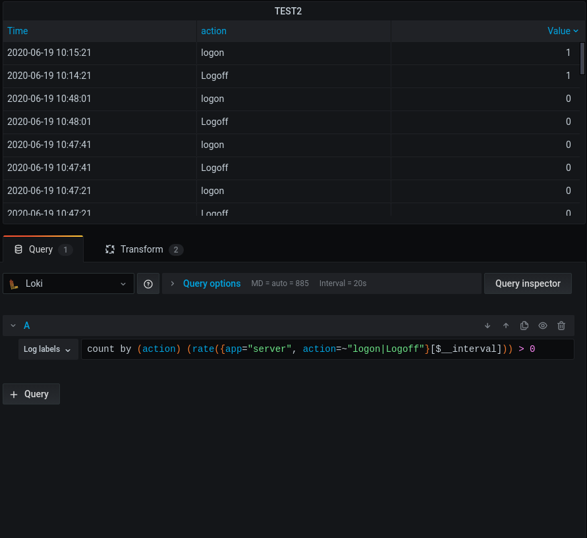This screenshot has width=587, height=538.
Task: Open the Log labels dropdown
Action: click(47, 349)
